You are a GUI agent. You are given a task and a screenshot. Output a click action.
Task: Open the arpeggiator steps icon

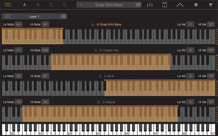tap(180, 5)
